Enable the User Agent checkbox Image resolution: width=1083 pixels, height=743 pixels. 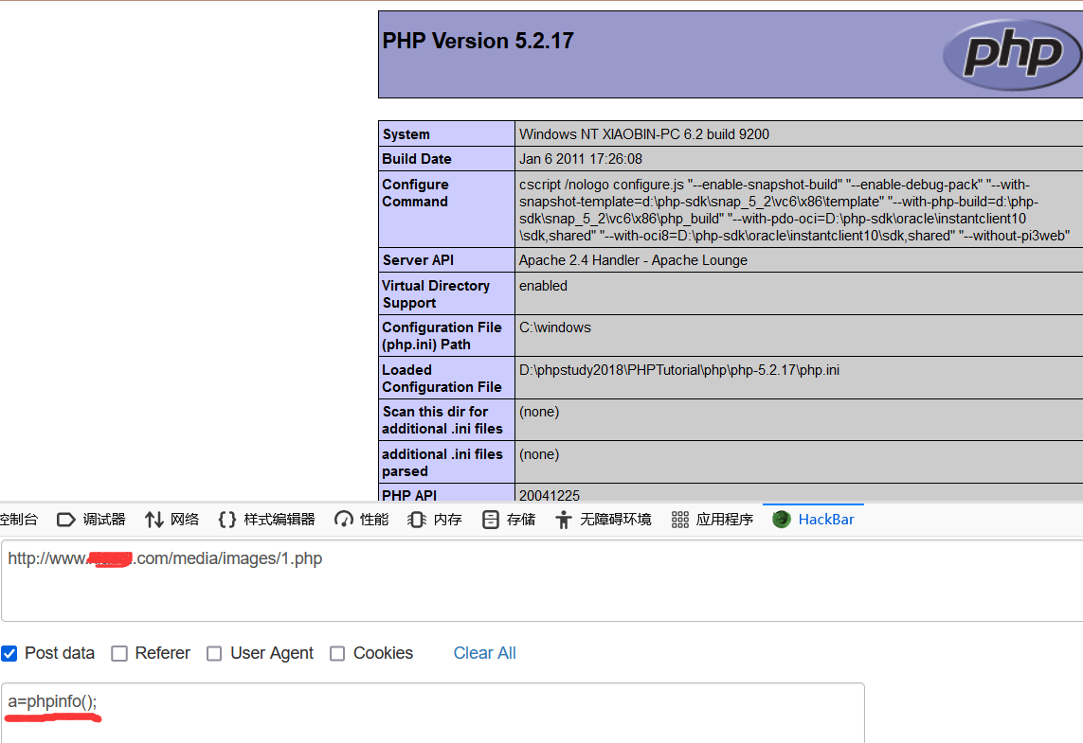[215, 653]
